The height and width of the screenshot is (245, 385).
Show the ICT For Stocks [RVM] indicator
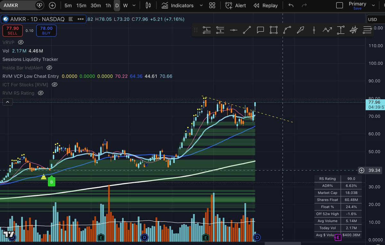[54, 85]
